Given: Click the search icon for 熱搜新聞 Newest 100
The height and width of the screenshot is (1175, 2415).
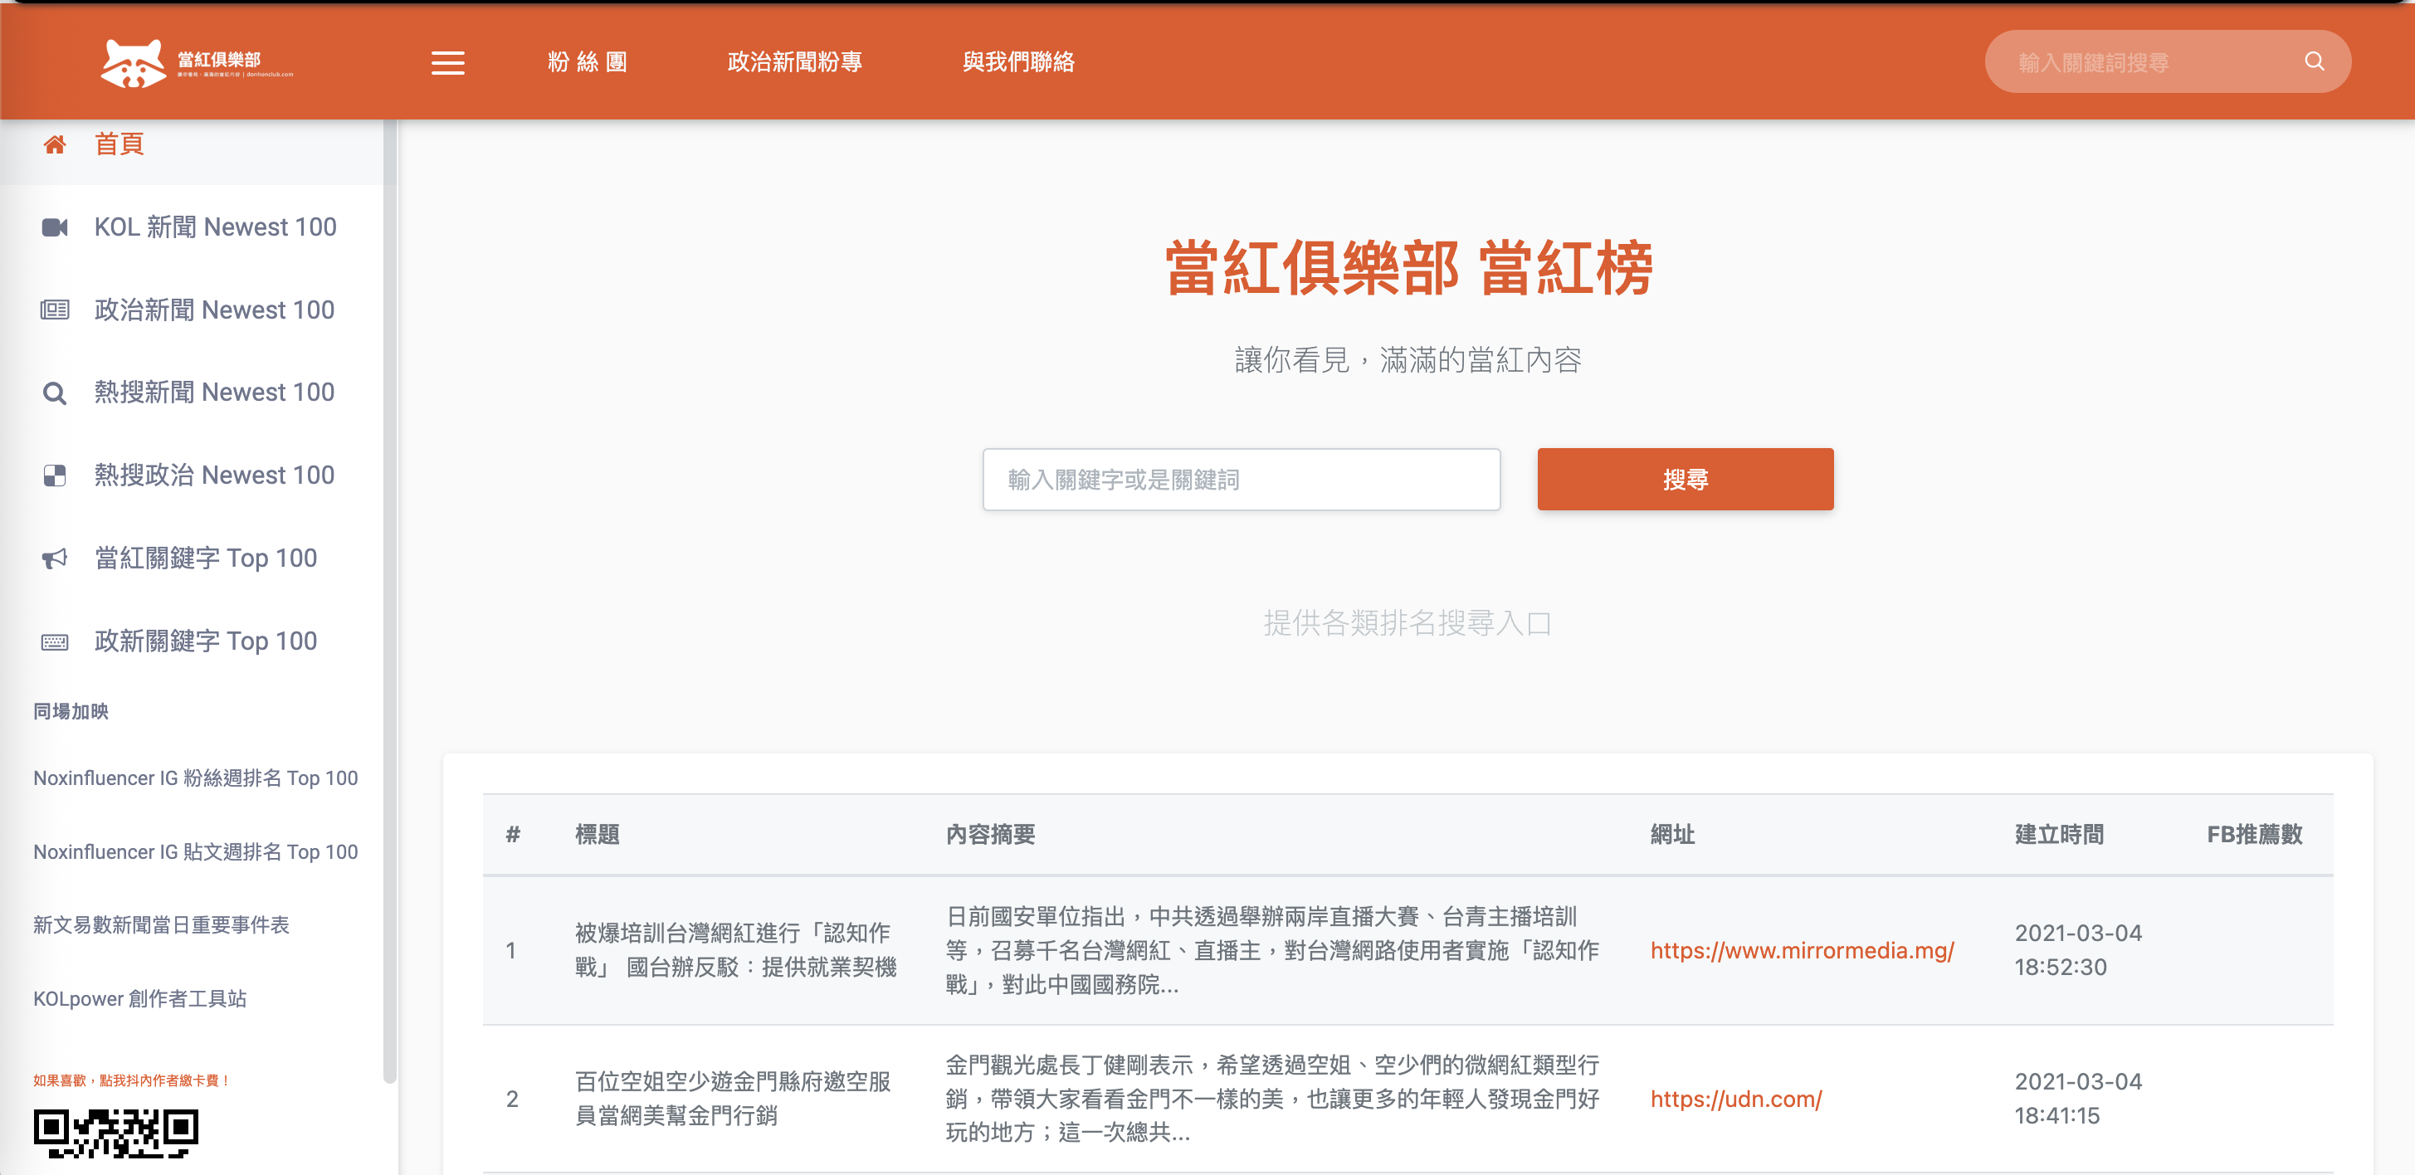Looking at the screenshot, I should click(55, 393).
